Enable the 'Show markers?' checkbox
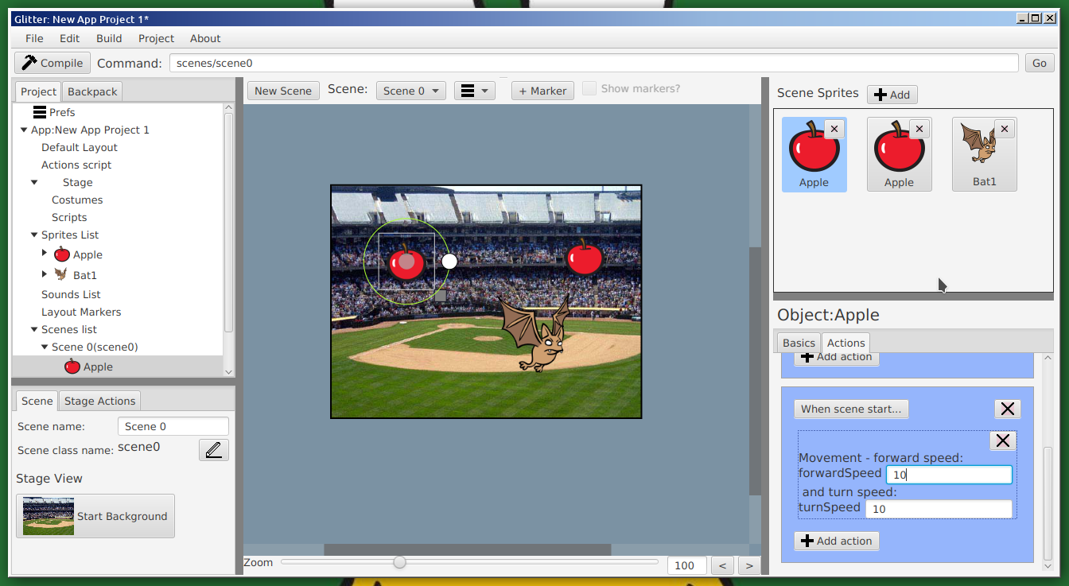This screenshot has height=586, width=1069. point(589,89)
